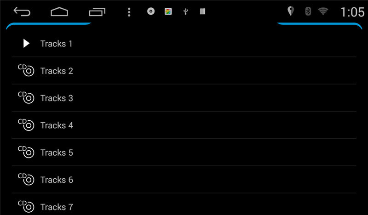Open the recent apps icon

(97, 12)
